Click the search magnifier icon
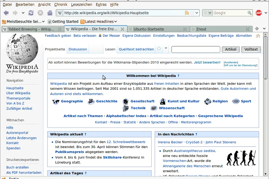Image resolution: width=269 pixels, height=179 pixels. [x=249, y=13]
